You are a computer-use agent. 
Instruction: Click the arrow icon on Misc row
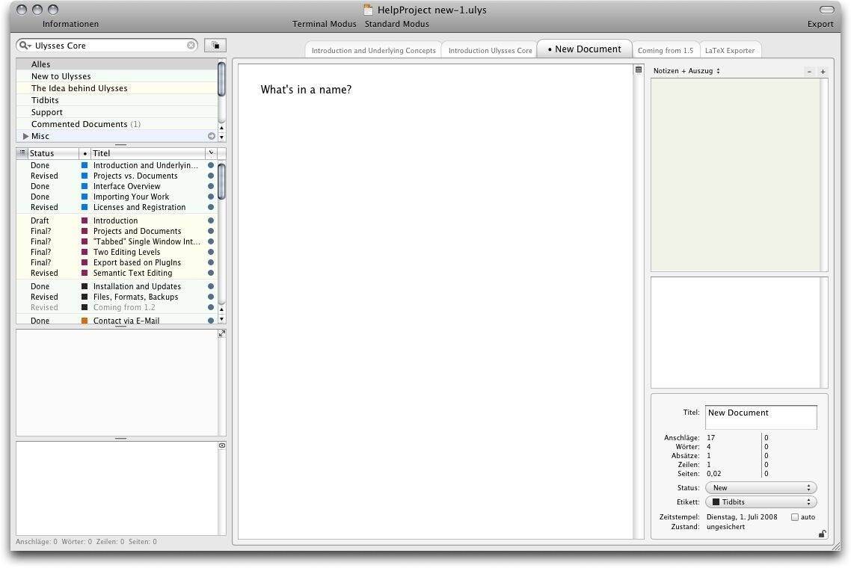212,136
